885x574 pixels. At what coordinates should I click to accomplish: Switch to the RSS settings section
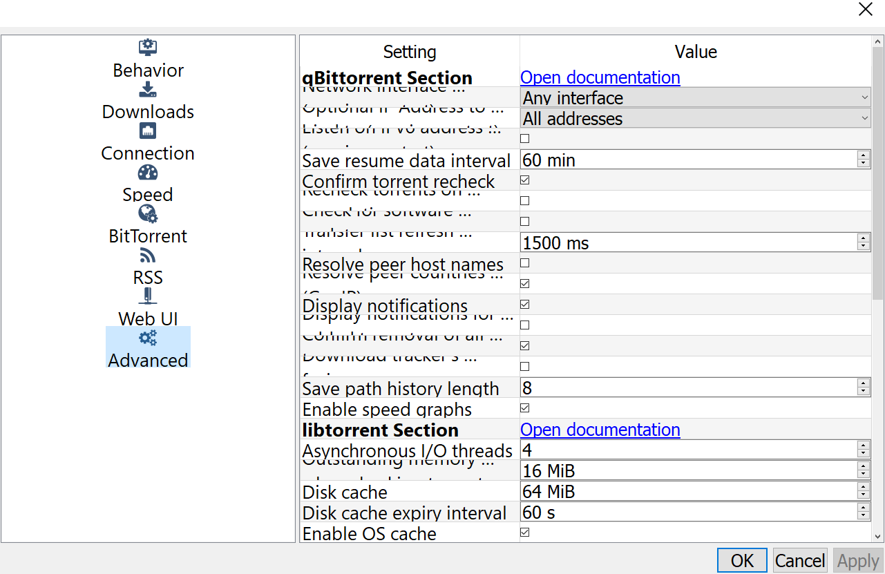point(148,277)
